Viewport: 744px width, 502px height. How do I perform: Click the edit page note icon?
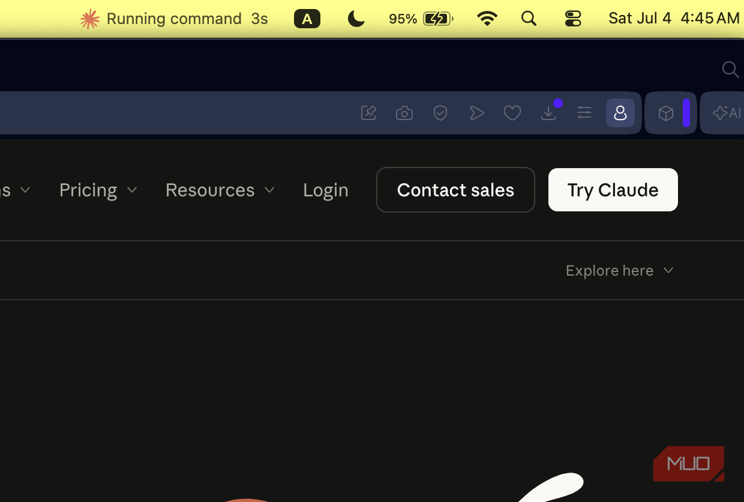tap(368, 113)
